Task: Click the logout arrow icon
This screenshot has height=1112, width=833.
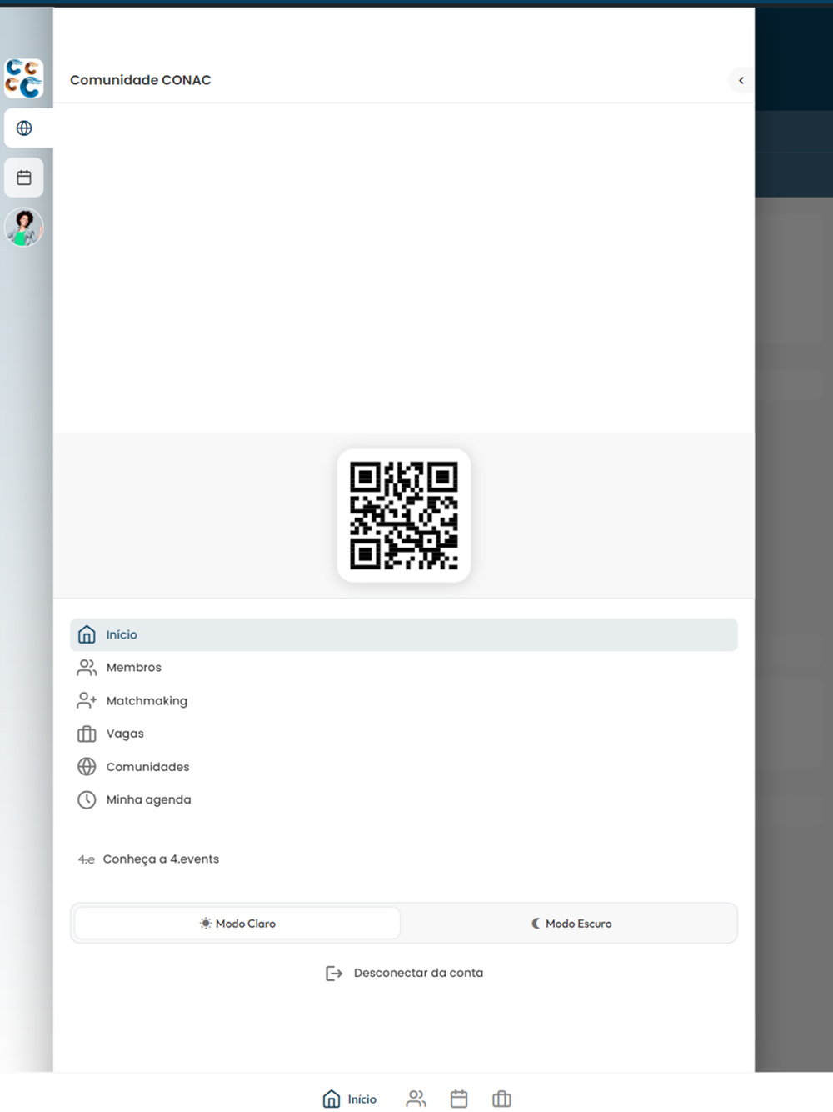Action: tap(334, 973)
